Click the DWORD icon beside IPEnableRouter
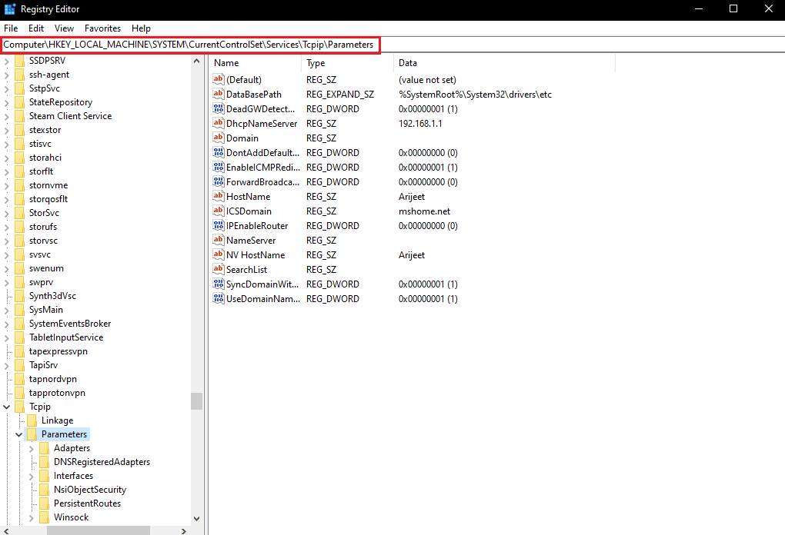 (219, 225)
